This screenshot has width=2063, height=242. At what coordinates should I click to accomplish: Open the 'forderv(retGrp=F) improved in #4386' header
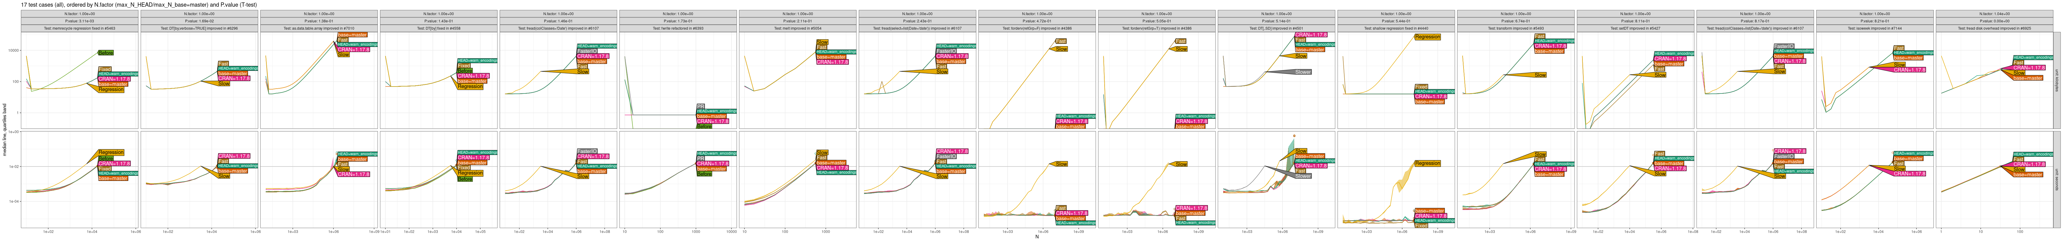coord(1037,28)
